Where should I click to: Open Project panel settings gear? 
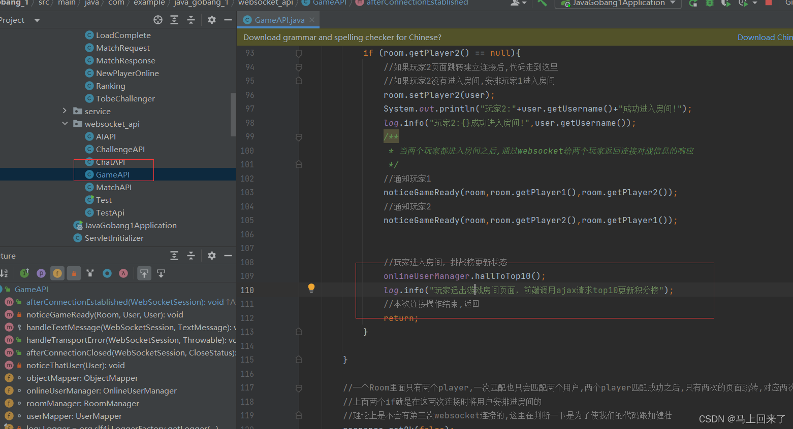(x=212, y=20)
